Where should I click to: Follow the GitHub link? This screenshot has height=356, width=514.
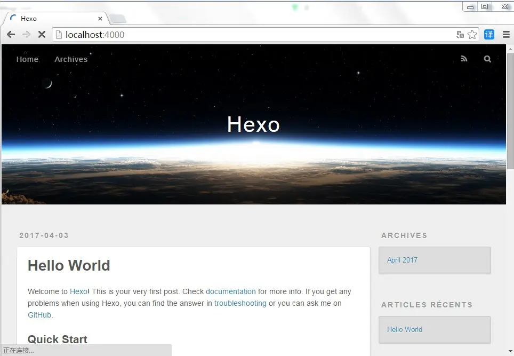39,315
